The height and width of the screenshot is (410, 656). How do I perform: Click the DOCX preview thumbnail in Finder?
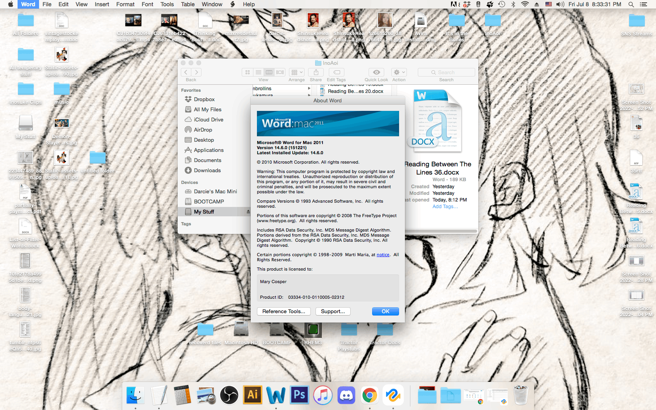point(437,121)
